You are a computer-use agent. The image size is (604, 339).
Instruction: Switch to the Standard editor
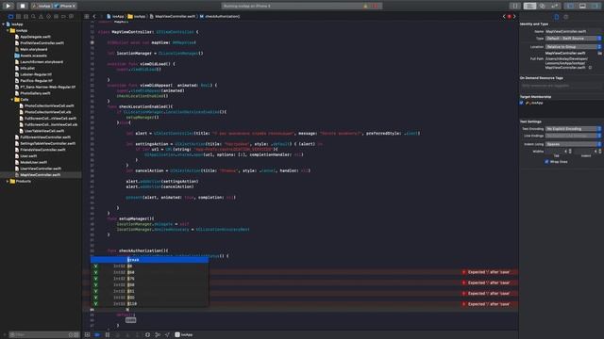(529, 6)
